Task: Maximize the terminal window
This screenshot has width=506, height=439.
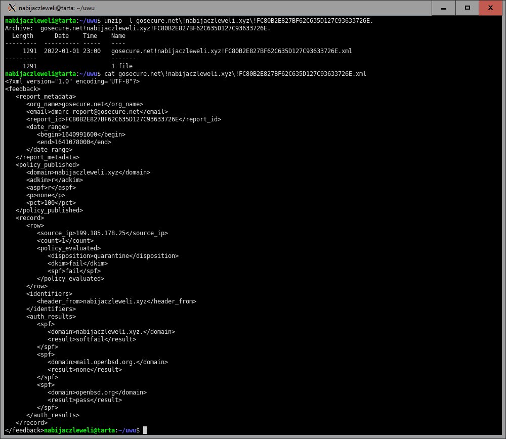Action: (467, 8)
